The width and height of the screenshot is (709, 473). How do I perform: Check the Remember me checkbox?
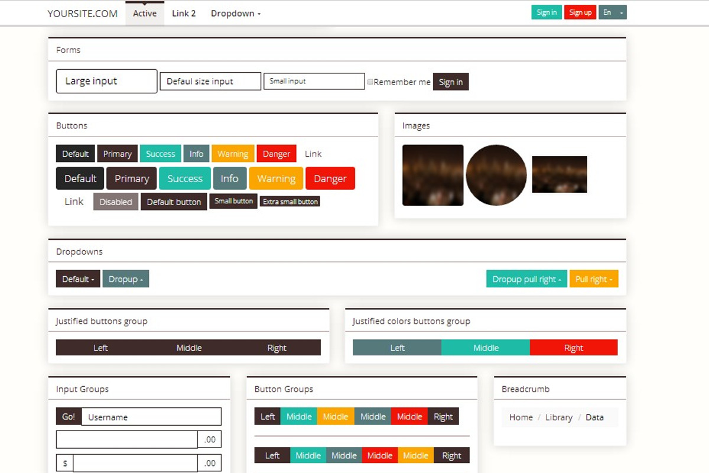370,82
